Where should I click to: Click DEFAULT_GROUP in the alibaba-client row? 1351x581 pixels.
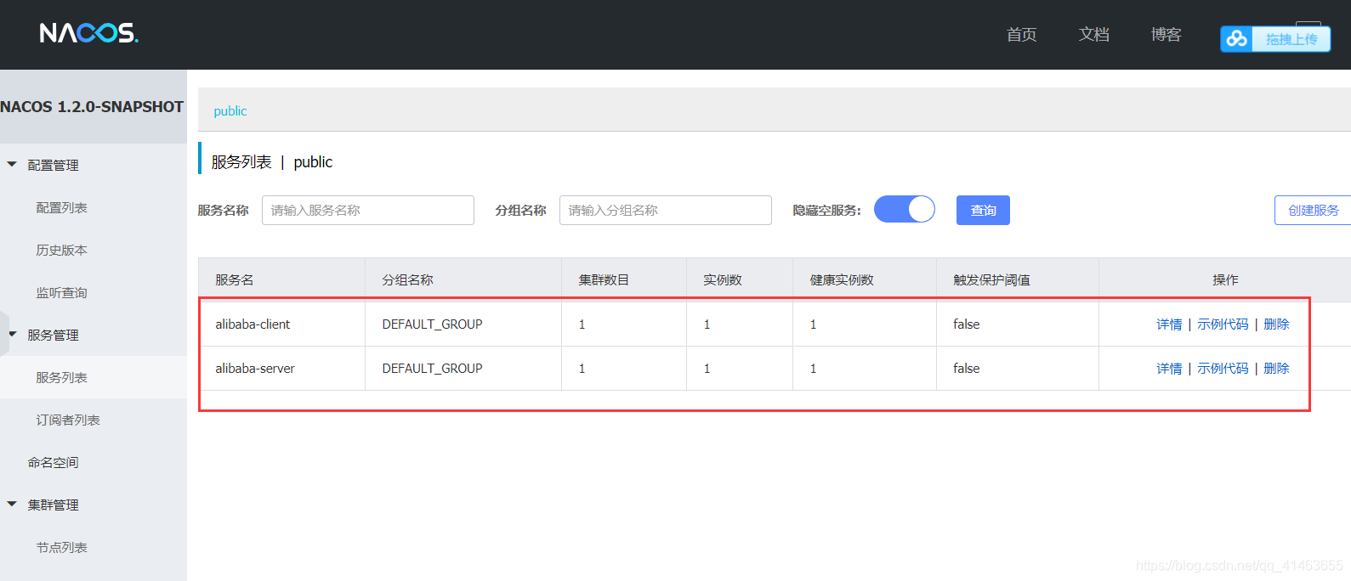432,324
